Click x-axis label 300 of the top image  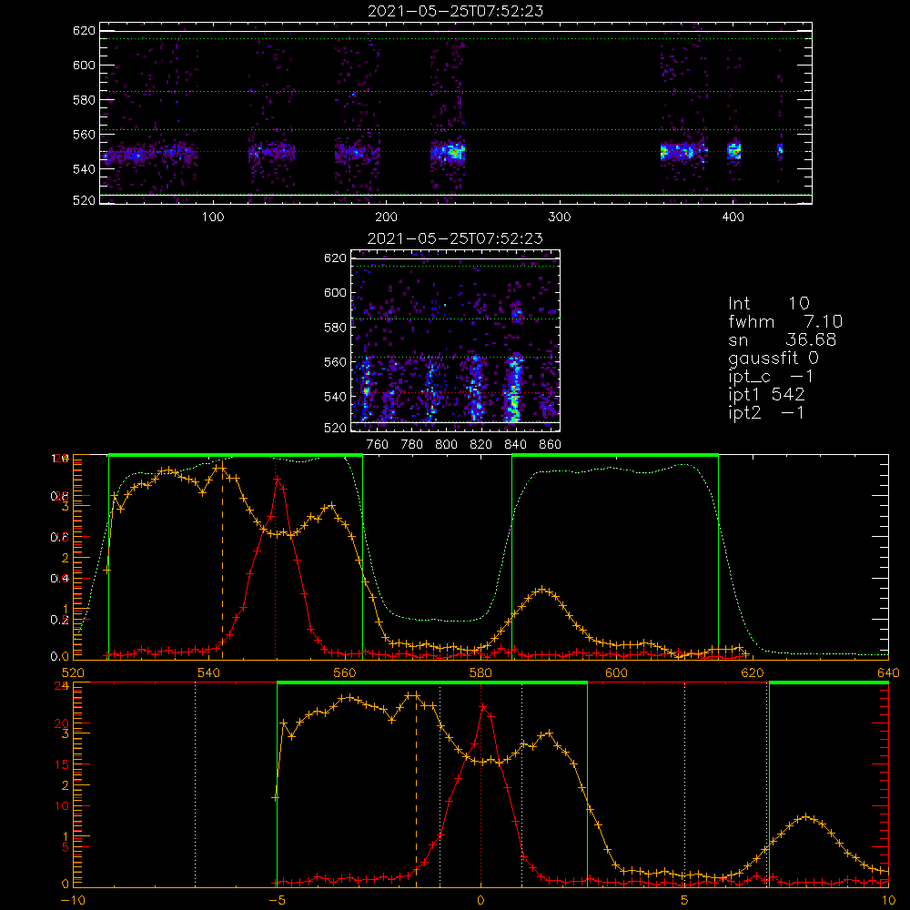pyautogui.click(x=560, y=217)
